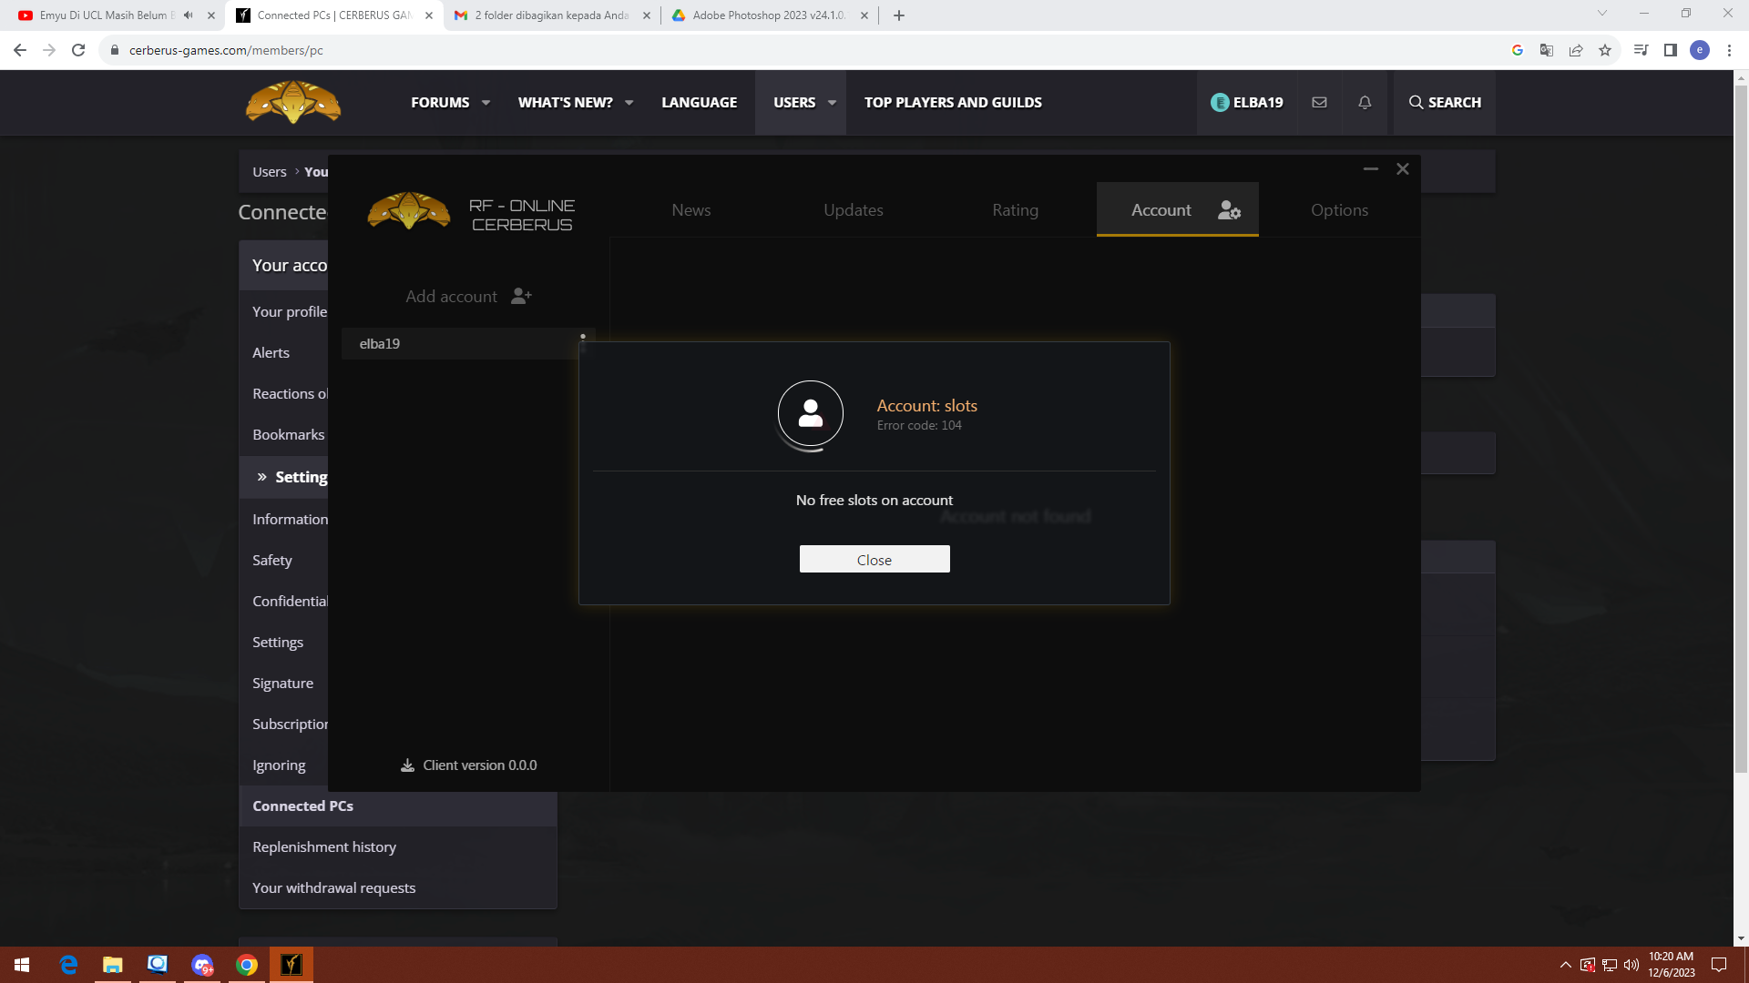Switch to the News tab in launcher
Screen dimensions: 1749x983
(x=691, y=210)
